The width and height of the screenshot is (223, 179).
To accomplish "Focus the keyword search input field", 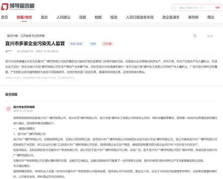I will (197, 8).
